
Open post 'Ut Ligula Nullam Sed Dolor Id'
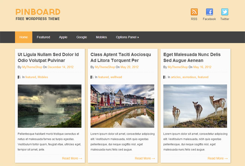pyautogui.click(x=48, y=57)
